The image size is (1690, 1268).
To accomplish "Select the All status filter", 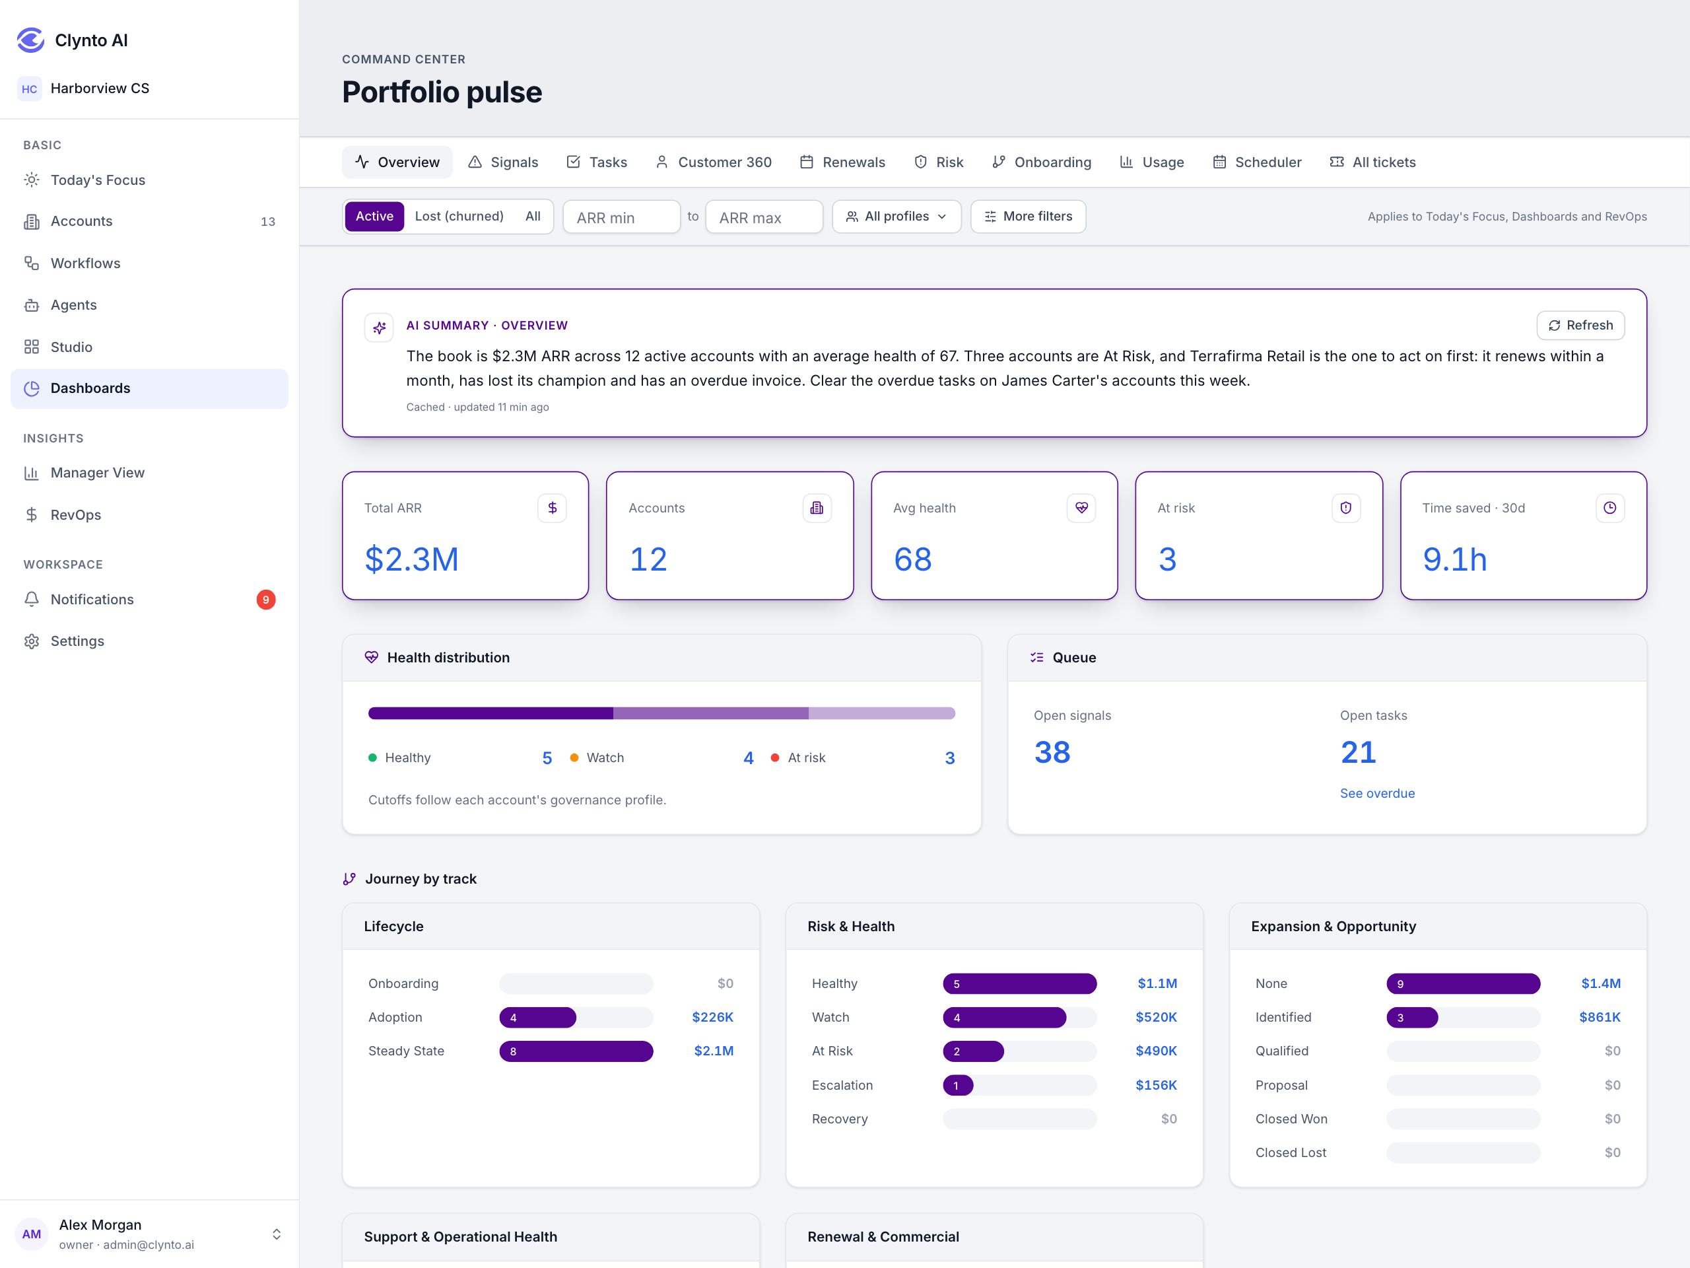I will (533, 217).
